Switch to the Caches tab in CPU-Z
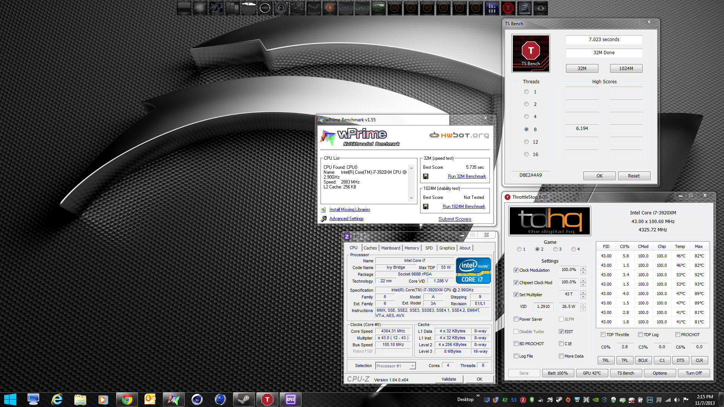The image size is (724, 407). (370, 248)
